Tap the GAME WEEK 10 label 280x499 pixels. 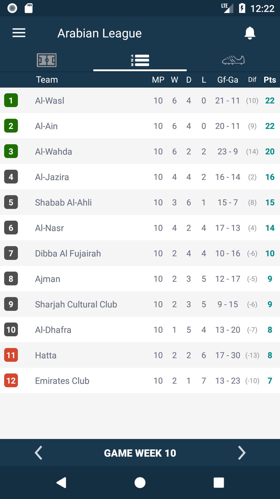(140, 453)
